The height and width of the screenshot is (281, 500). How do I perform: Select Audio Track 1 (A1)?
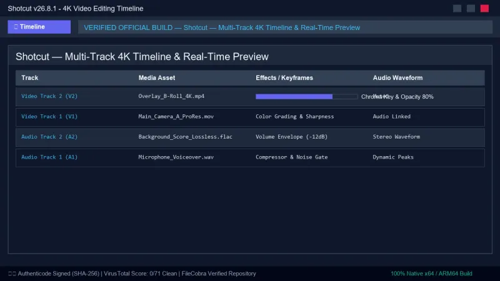(49, 157)
